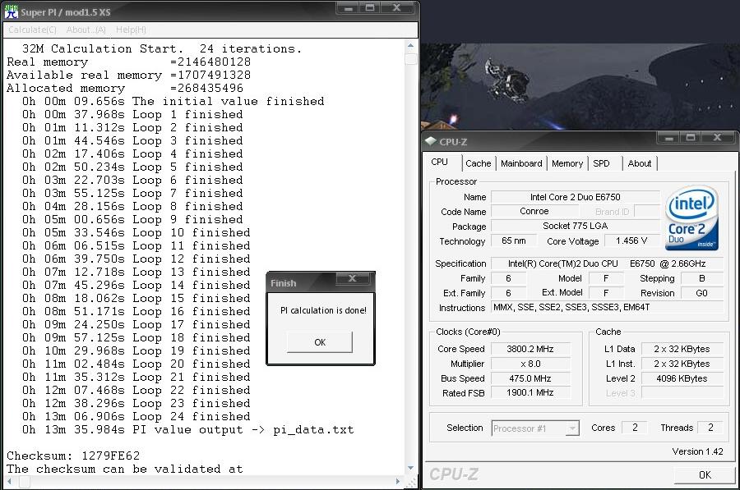Click the Package value 'Socket 775 LGA'
Image resolution: width=740 pixels, height=490 pixels.
576,227
